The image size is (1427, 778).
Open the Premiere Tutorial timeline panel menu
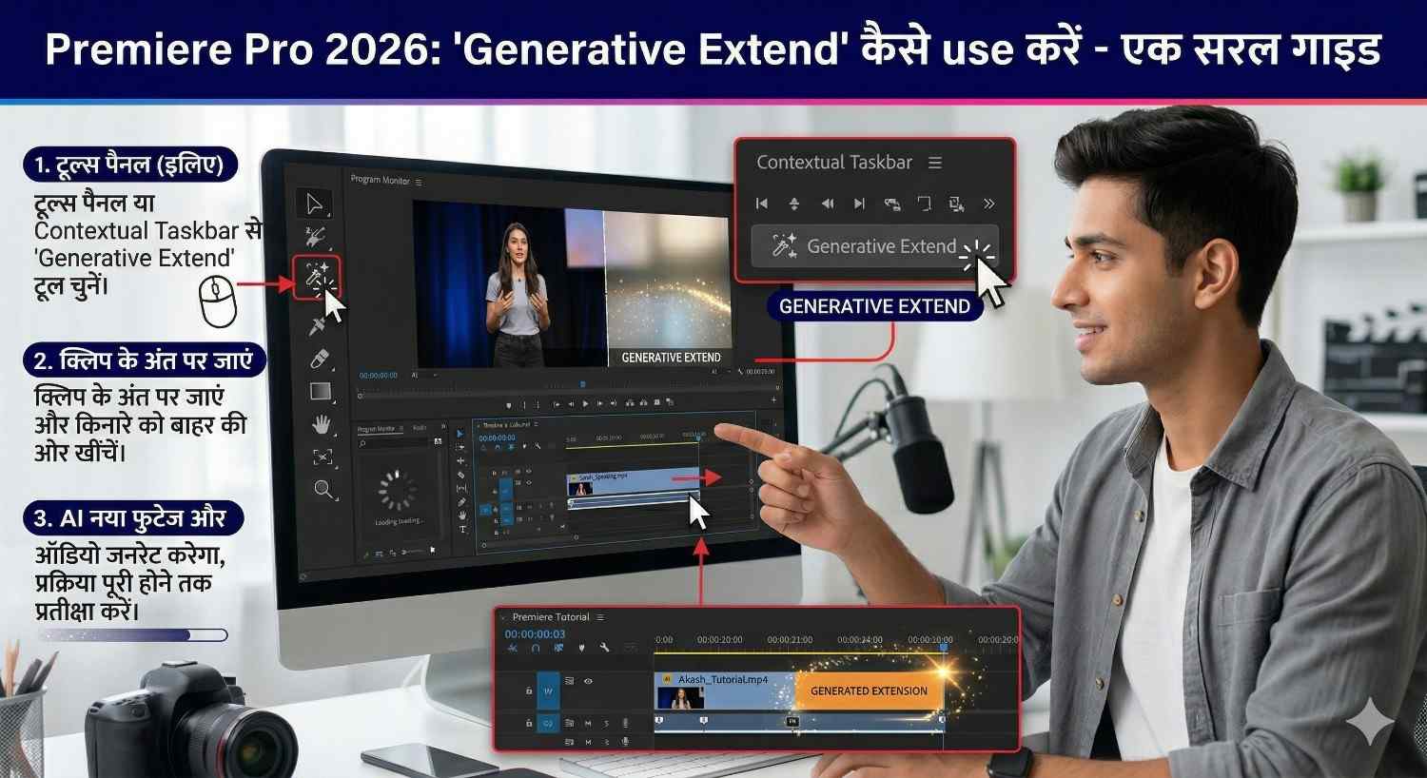pyautogui.click(x=600, y=617)
